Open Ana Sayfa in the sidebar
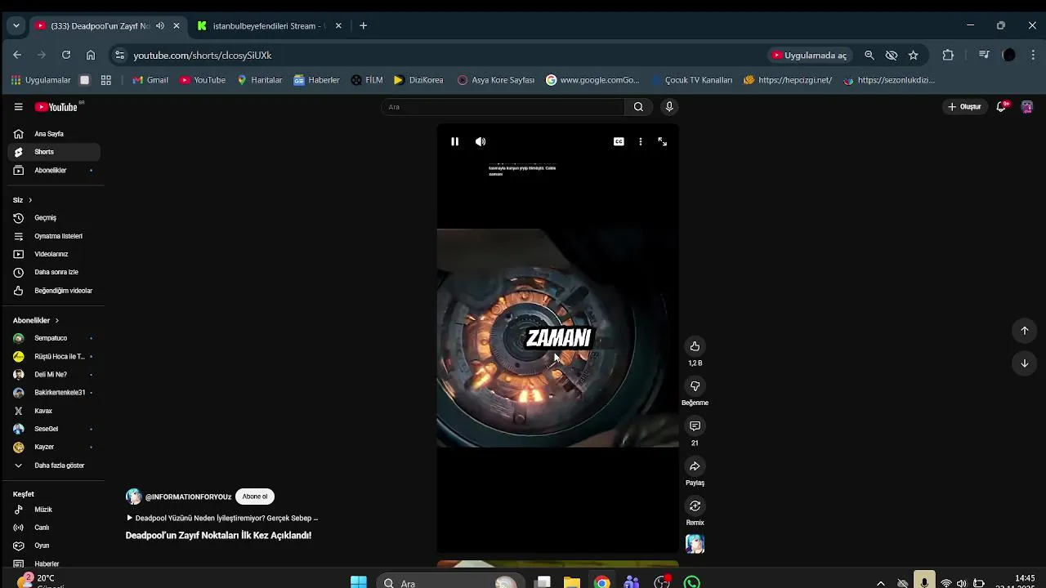This screenshot has height=588, width=1046. click(x=54, y=134)
